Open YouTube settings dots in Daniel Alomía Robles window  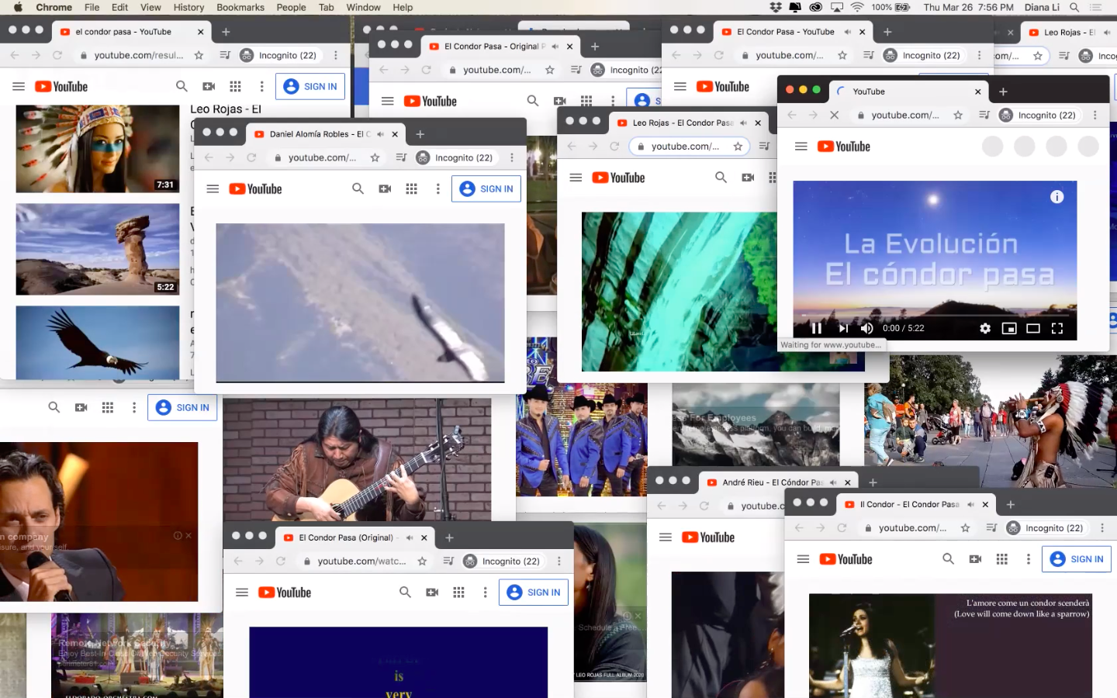tap(438, 188)
